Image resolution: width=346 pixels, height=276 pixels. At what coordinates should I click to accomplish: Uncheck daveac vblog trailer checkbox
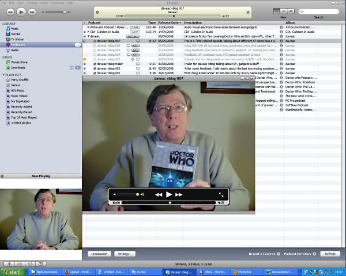point(95,64)
